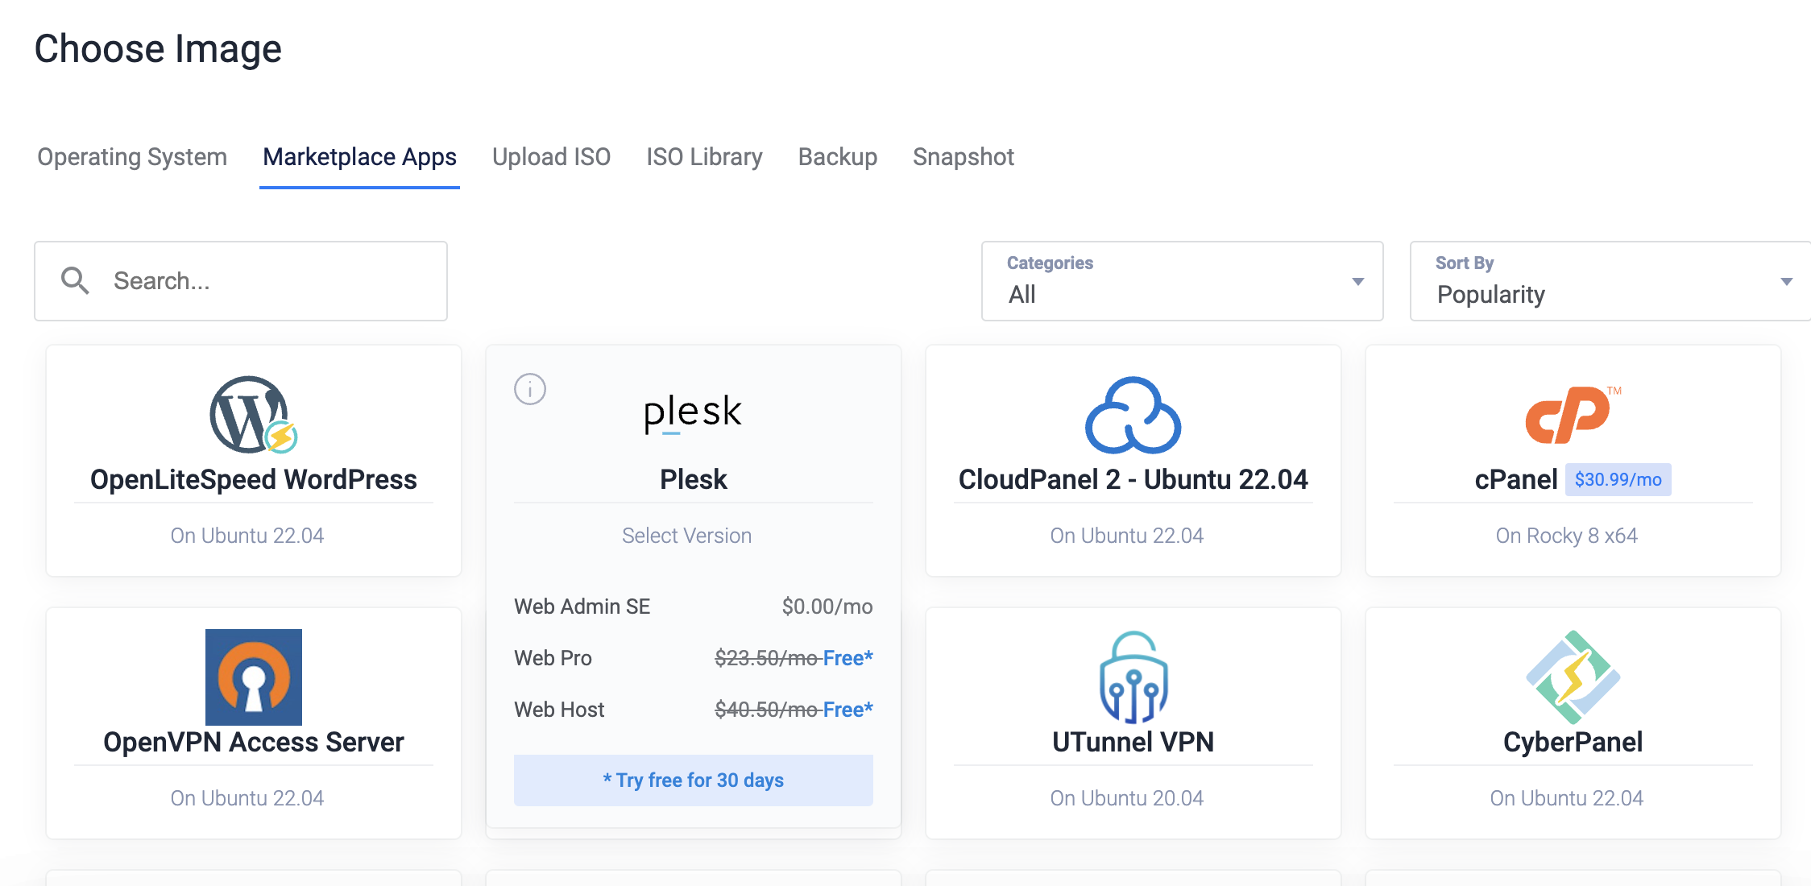Viewport: 1811px width, 886px height.
Task: Switch to the Operating System tab
Action: tap(132, 157)
